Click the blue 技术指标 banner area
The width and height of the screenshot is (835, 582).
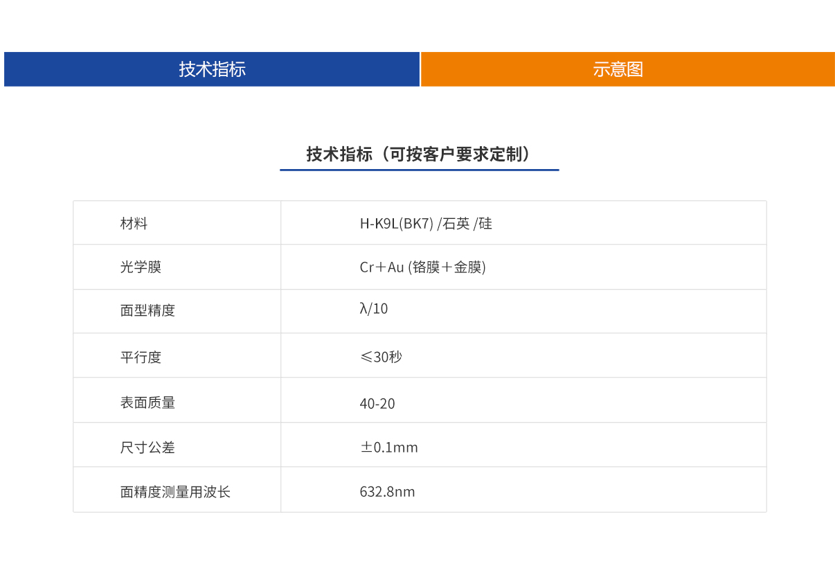[x=211, y=69]
